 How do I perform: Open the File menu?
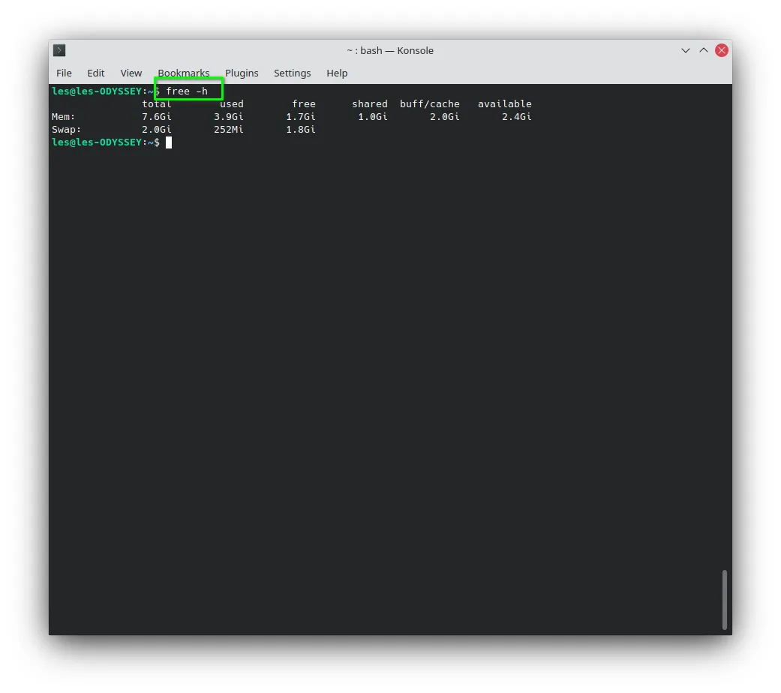64,73
